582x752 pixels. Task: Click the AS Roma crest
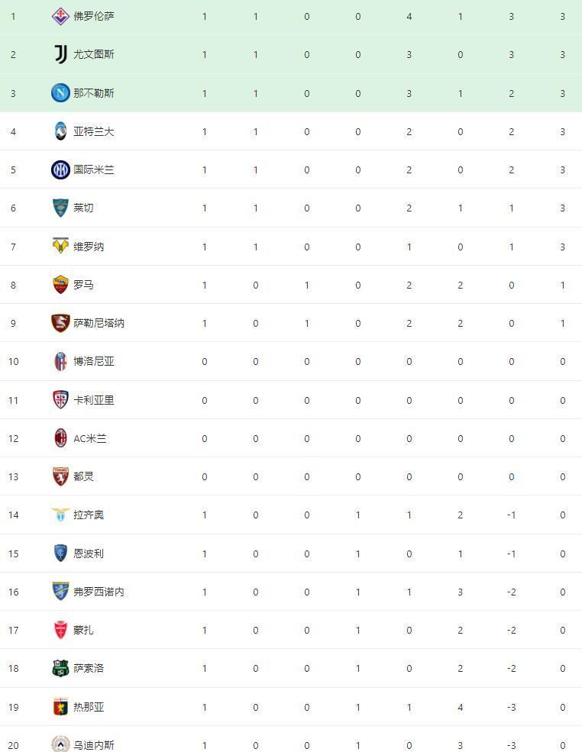click(x=60, y=285)
